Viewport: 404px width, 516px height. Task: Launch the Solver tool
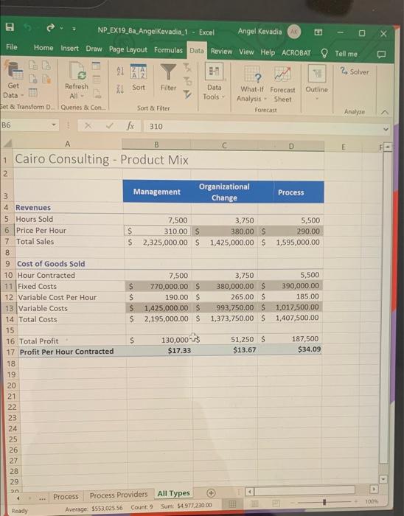coord(355,72)
